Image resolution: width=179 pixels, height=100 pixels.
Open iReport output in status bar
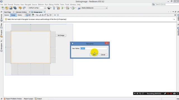29,99
